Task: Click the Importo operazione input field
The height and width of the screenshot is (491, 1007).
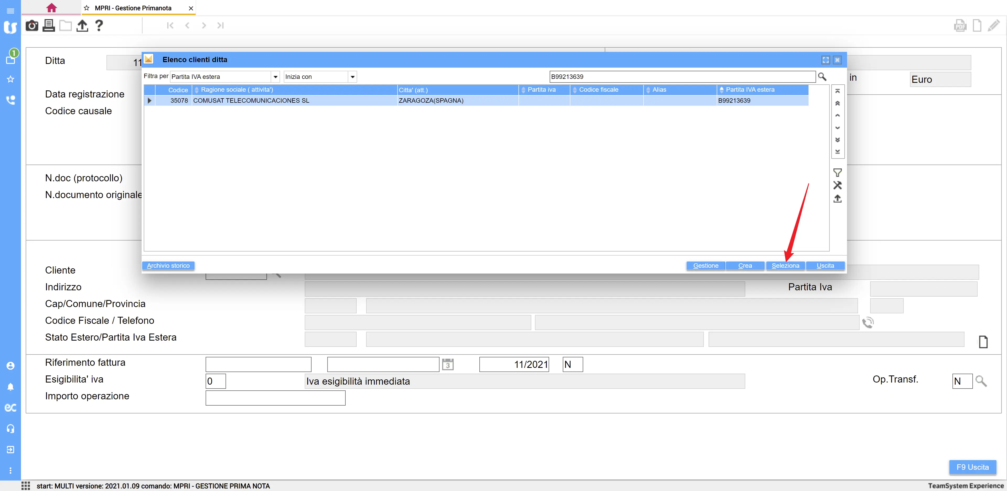Action: (275, 398)
